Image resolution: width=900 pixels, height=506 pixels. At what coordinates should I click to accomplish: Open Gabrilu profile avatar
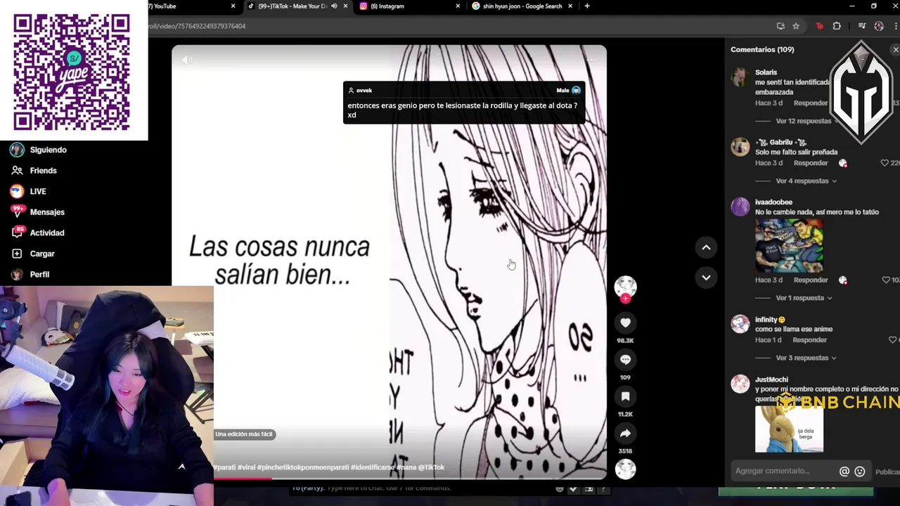point(740,146)
